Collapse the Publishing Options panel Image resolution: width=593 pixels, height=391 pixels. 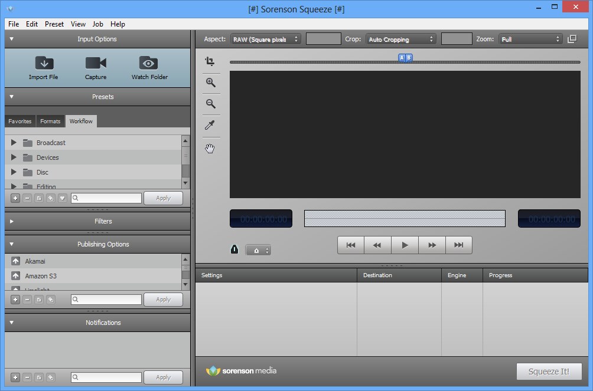point(11,244)
